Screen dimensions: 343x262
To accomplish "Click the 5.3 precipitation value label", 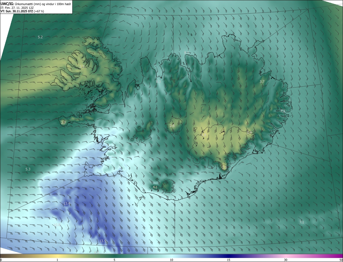I will click(28, 169).
